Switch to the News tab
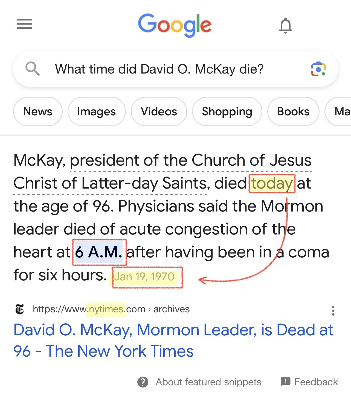This screenshot has height=402, width=351. tap(38, 111)
